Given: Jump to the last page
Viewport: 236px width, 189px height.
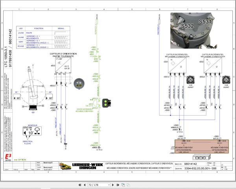Looking at the screenshot, I should 118,185.
